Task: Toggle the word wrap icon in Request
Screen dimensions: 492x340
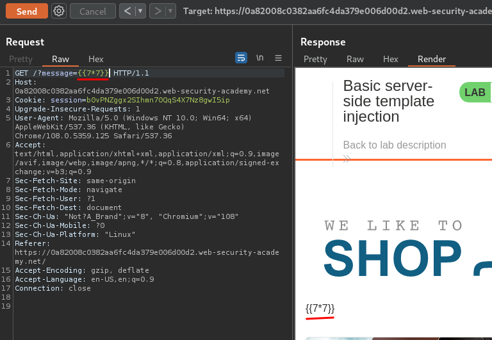Action: (241, 58)
